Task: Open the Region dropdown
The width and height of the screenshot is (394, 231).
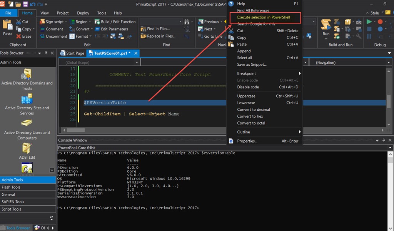Action: 90,22
